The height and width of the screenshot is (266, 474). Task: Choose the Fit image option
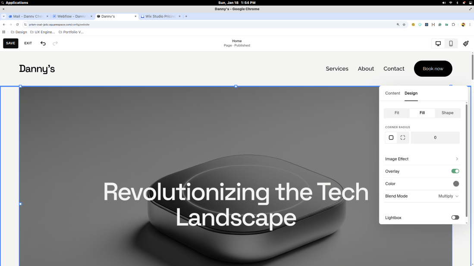(x=397, y=113)
